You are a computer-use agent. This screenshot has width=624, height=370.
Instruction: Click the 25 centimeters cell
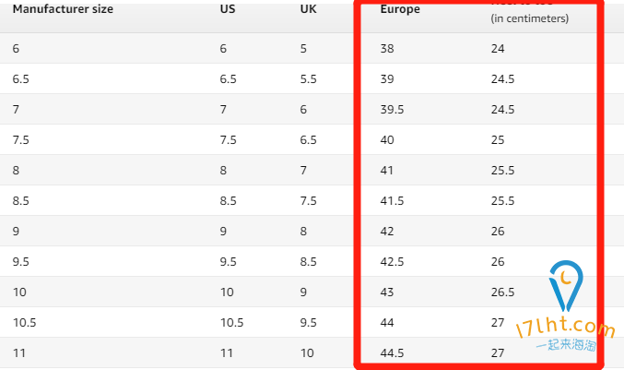498,140
